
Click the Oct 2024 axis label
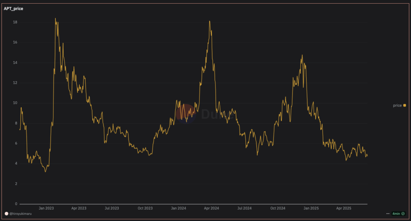(x=278, y=208)
